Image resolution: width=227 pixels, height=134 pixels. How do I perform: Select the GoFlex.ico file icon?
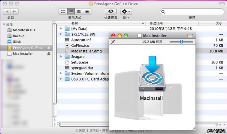[67, 45]
